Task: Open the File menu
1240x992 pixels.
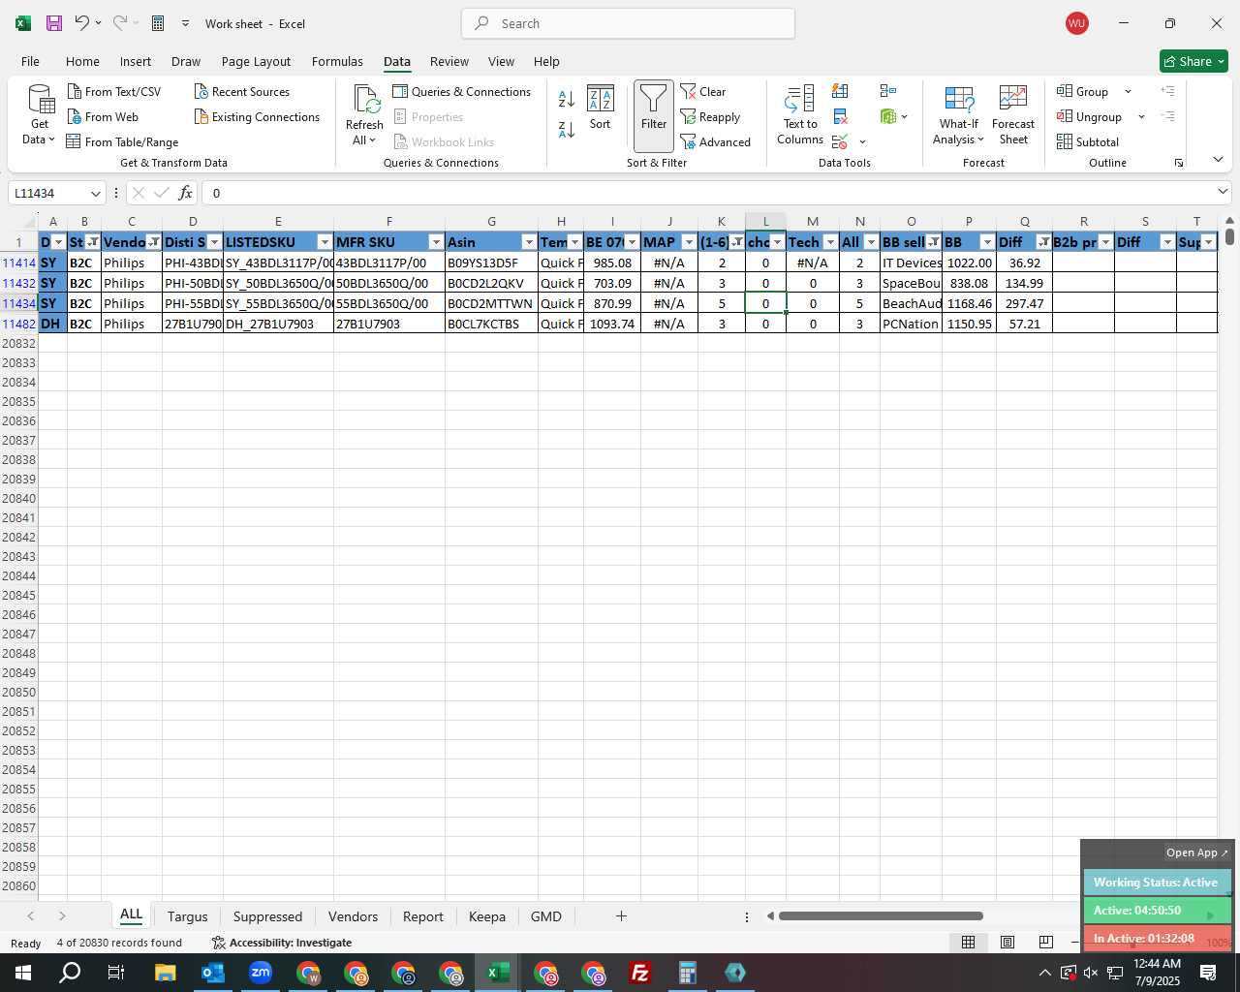Action: pos(30,61)
